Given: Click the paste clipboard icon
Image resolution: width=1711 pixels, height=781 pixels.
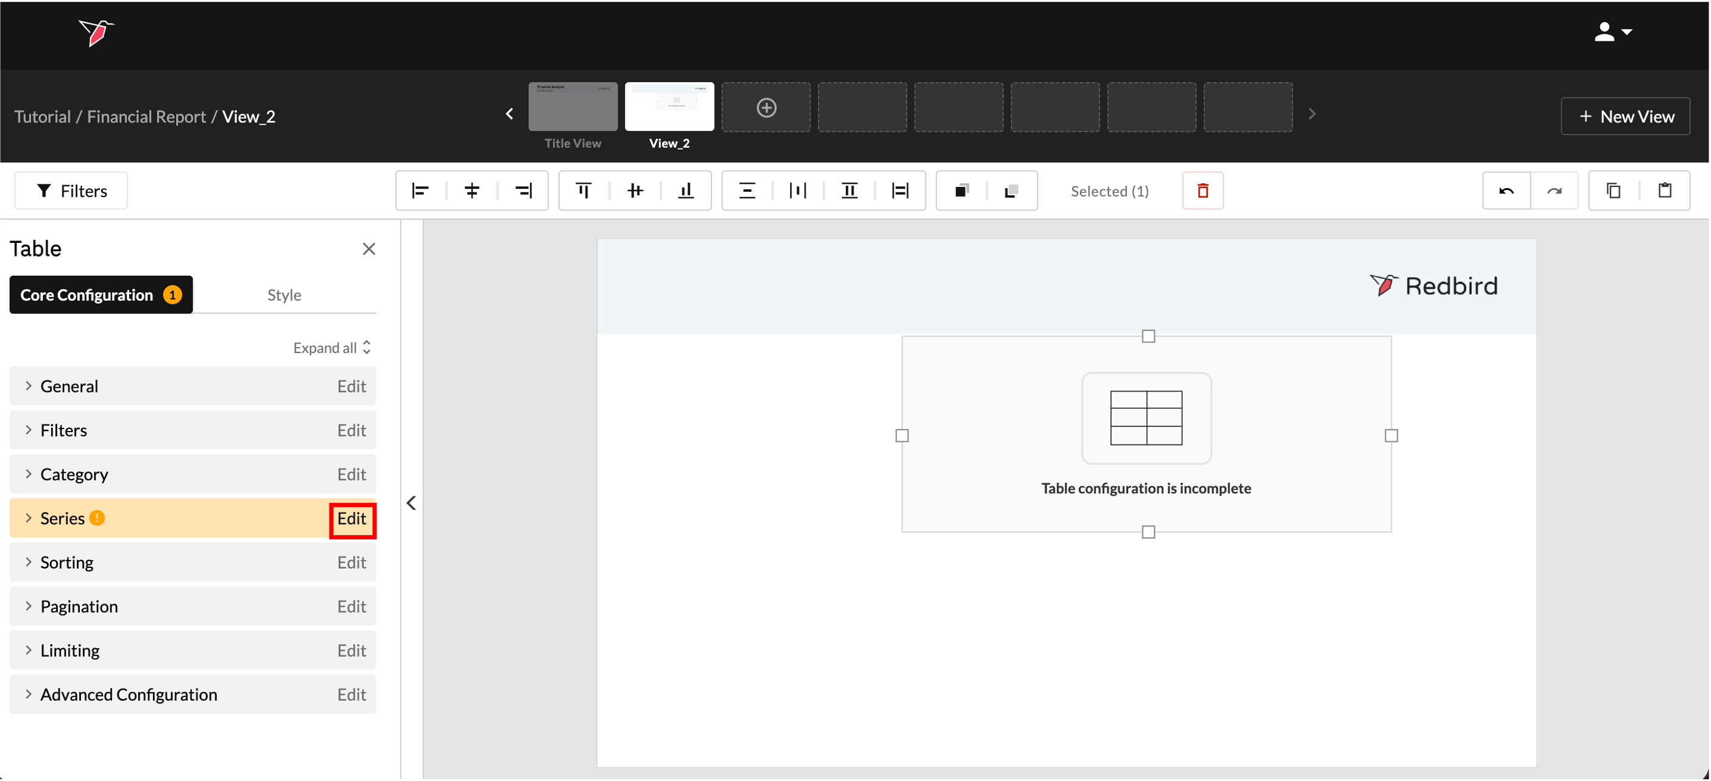Looking at the screenshot, I should pyautogui.click(x=1665, y=191).
